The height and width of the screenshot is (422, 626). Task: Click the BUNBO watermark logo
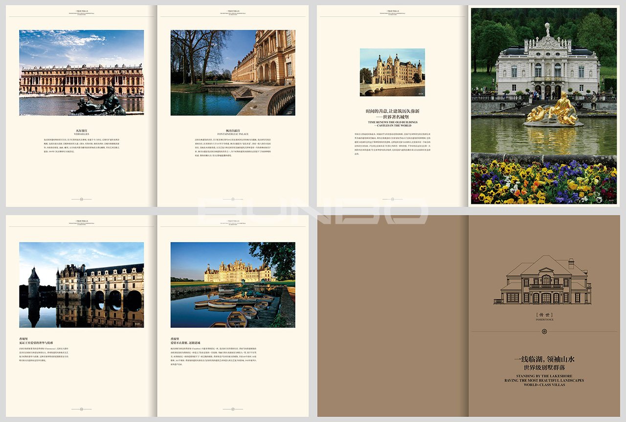click(x=313, y=211)
